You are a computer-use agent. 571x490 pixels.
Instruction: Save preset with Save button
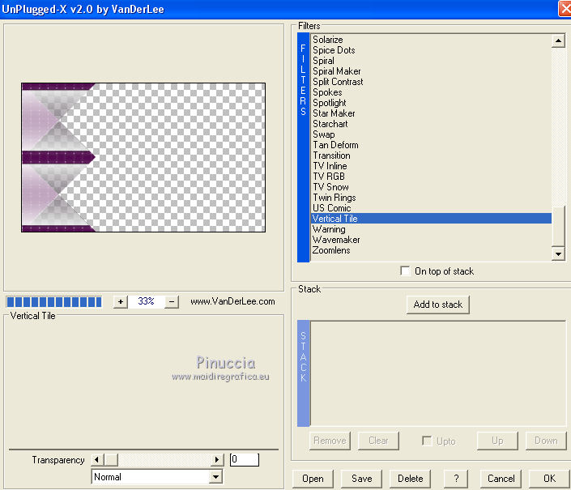click(361, 479)
